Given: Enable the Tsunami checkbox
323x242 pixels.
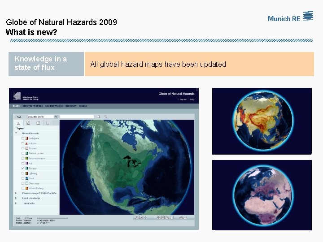Looking at the screenshot, I should tap(23, 148).
